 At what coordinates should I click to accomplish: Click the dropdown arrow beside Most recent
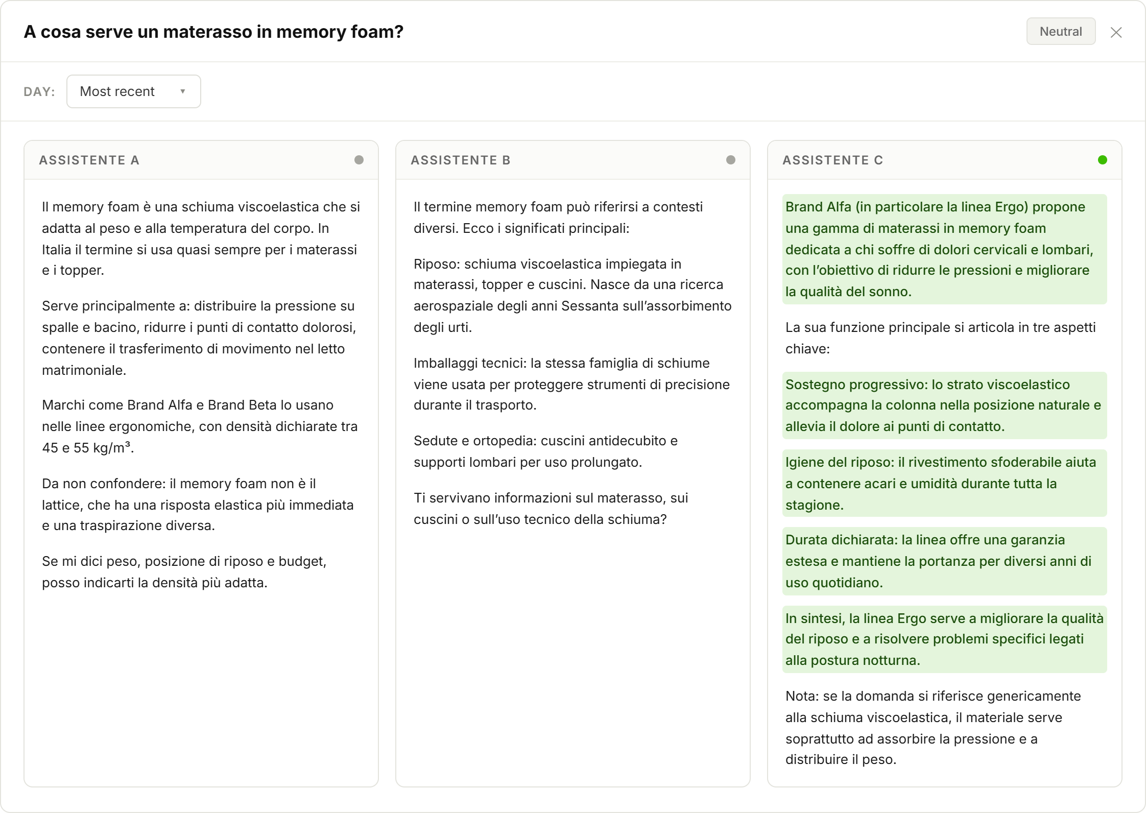(x=182, y=91)
